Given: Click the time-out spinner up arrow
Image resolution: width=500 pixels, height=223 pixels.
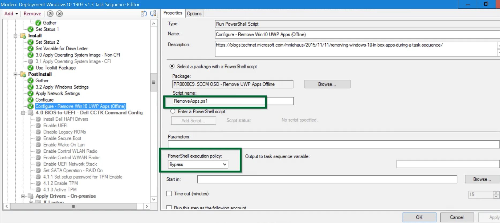Looking at the screenshot, I should [496, 193].
